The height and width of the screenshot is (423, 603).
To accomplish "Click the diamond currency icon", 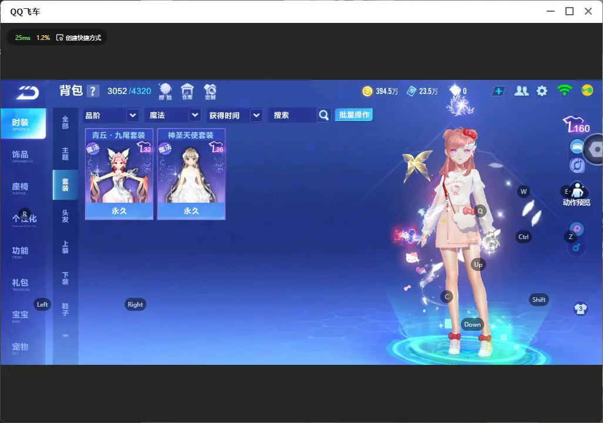I will (x=455, y=90).
